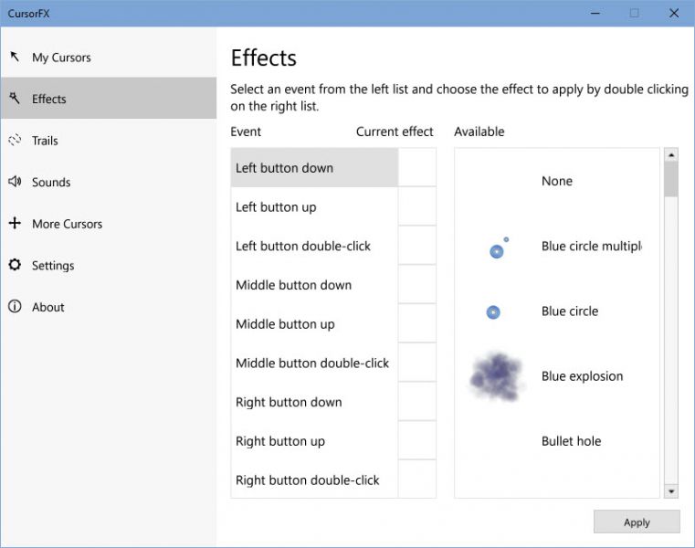This screenshot has width=695, height=548.
Task: Click the Apply button
Action: 637,522
